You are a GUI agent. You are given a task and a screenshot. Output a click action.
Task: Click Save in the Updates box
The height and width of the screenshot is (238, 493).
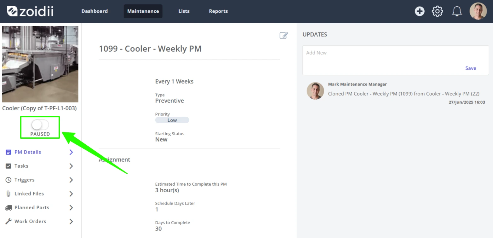click(x=471, y=68)
